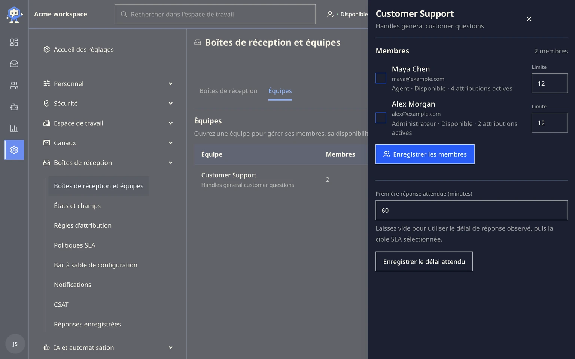Click the shield icon beside Sécurité

[x=47, y=103]
